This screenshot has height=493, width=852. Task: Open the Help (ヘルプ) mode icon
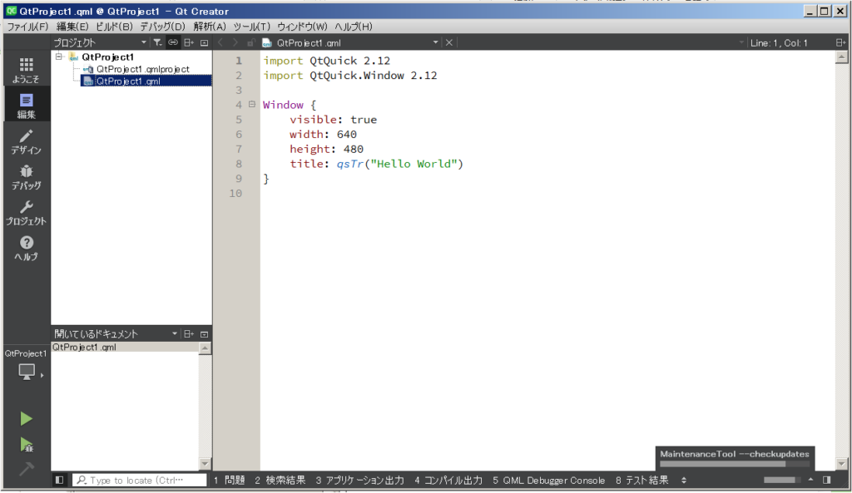[x=26, y=248]
